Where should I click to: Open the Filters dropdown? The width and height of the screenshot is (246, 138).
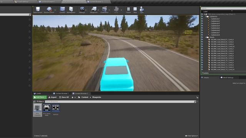(40, 102)
